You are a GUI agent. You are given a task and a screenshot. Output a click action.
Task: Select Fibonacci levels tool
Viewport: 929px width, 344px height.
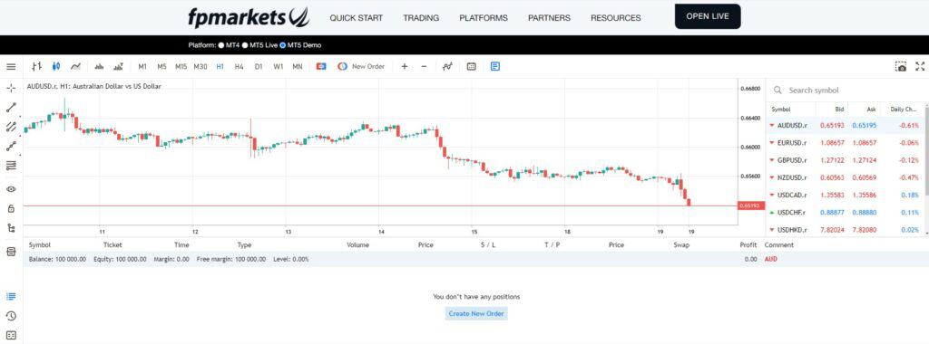[11, 166]
